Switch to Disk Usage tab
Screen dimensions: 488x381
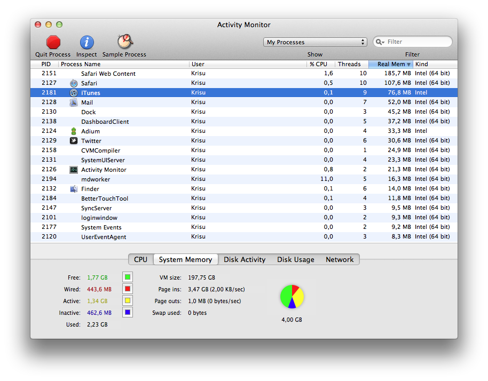tap(296, 259)
